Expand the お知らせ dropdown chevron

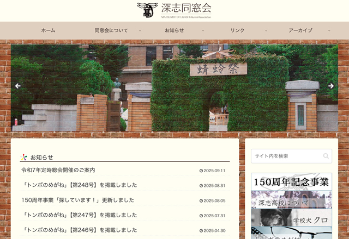pos(203,30)
